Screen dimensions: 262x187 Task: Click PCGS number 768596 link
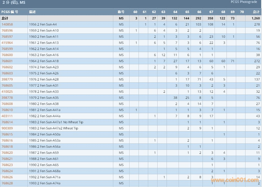7,31
